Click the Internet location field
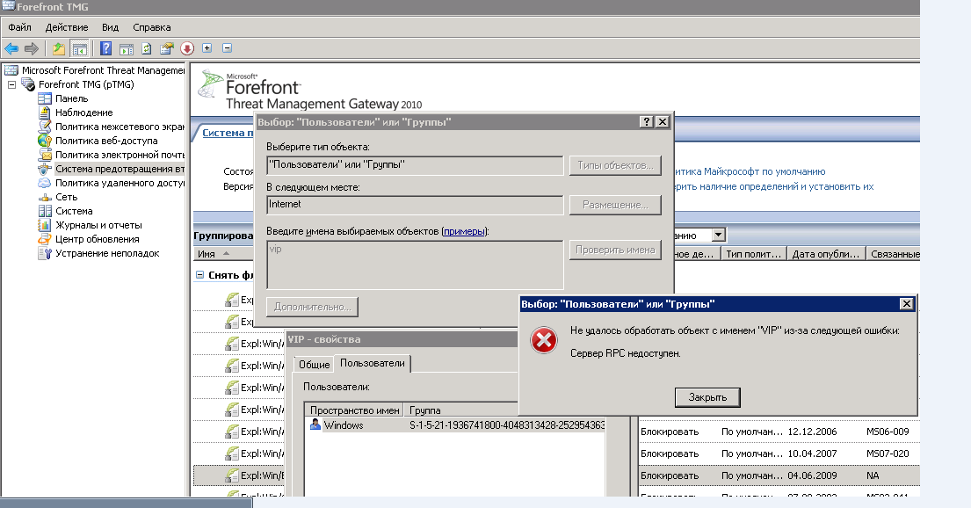Screen dimensions: 971x508 415,205
